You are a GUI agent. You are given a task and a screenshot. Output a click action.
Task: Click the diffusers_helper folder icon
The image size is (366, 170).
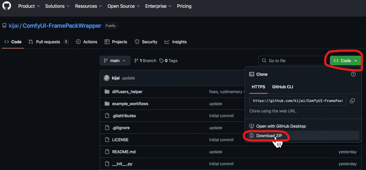(x=107, y=92)
